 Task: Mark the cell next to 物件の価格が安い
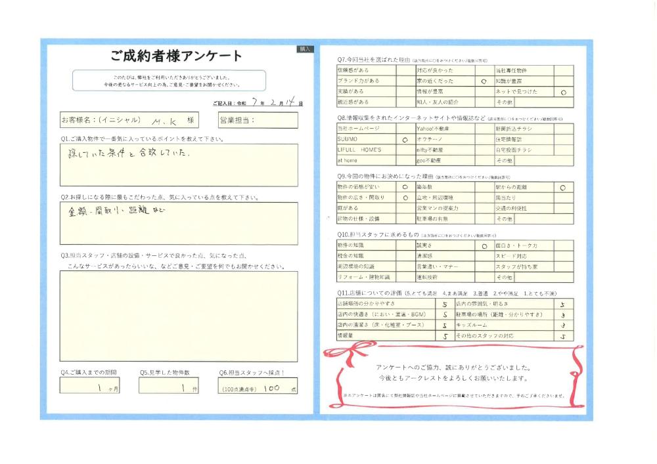[x=405, y=187]
